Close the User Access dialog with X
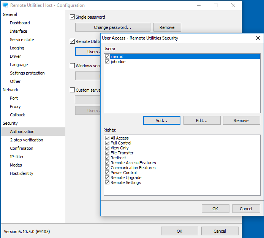The height and width of the screenshot is (238, 264). click(258, 38)
